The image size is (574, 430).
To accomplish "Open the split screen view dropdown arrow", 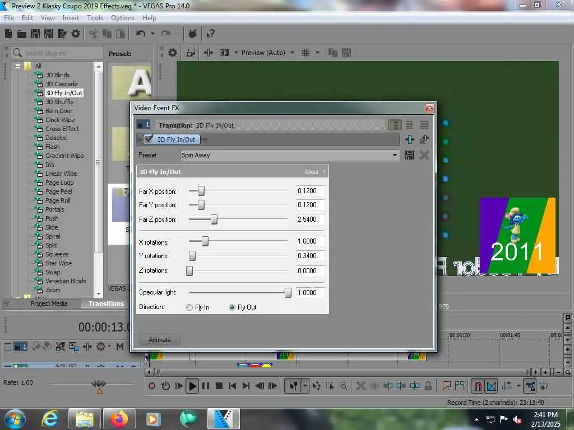I will coord(236,53).
